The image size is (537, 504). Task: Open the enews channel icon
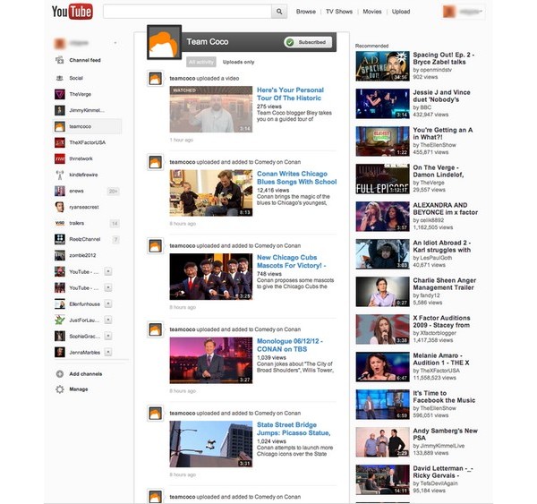60,191
